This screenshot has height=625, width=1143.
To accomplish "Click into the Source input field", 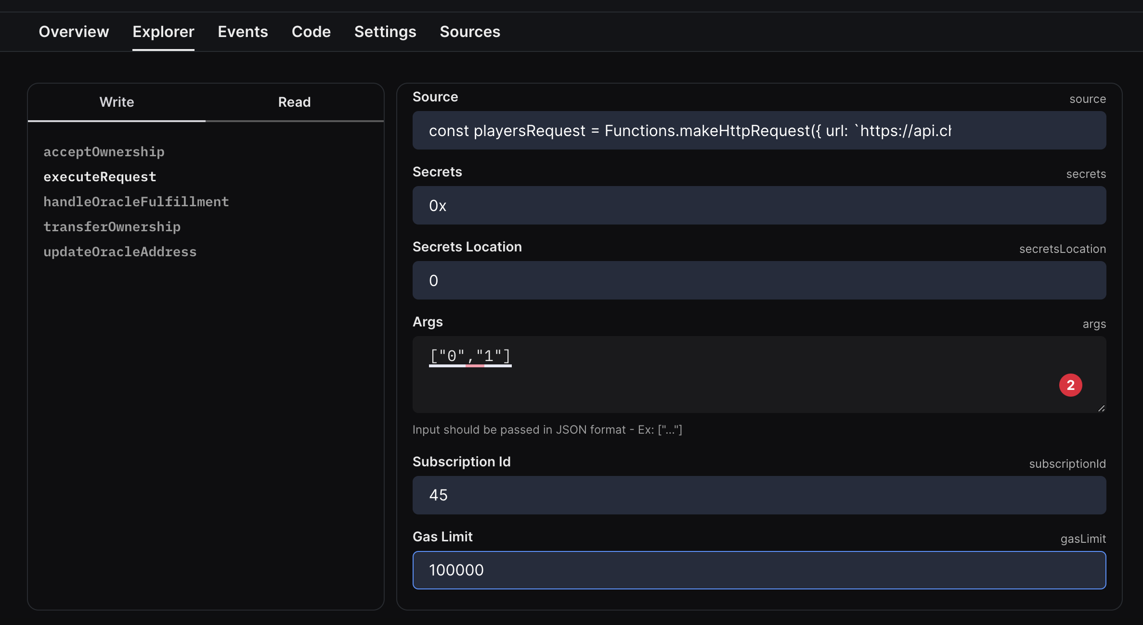I will tap(759, 131).
